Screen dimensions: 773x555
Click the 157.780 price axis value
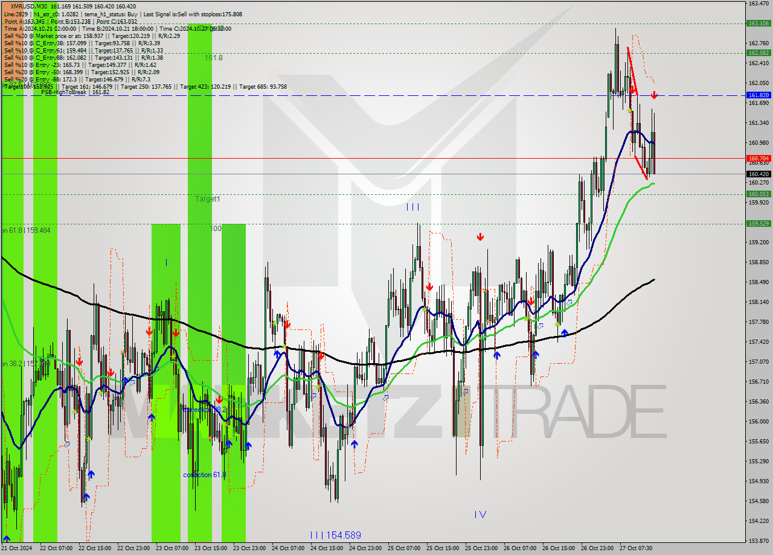[759, 322]
